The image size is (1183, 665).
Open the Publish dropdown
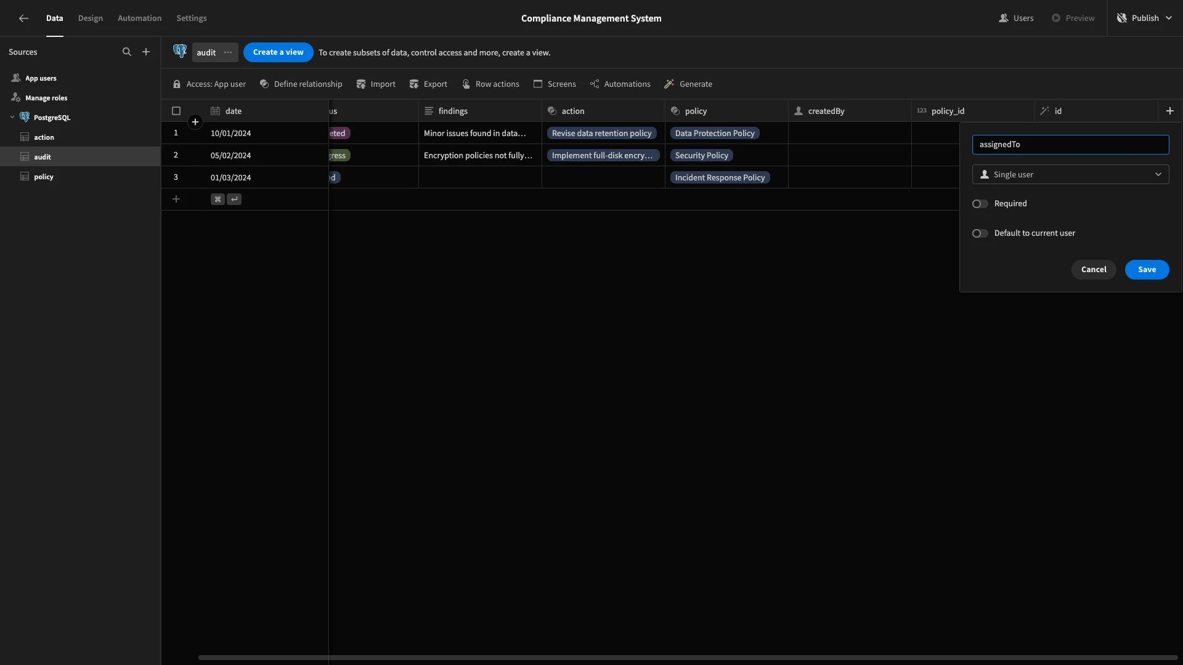(x=1145, y=18)
